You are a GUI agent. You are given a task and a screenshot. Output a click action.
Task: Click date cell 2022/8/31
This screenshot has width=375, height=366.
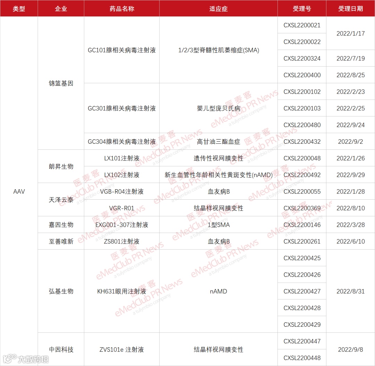pyautogui.click(x=350, y=291)
